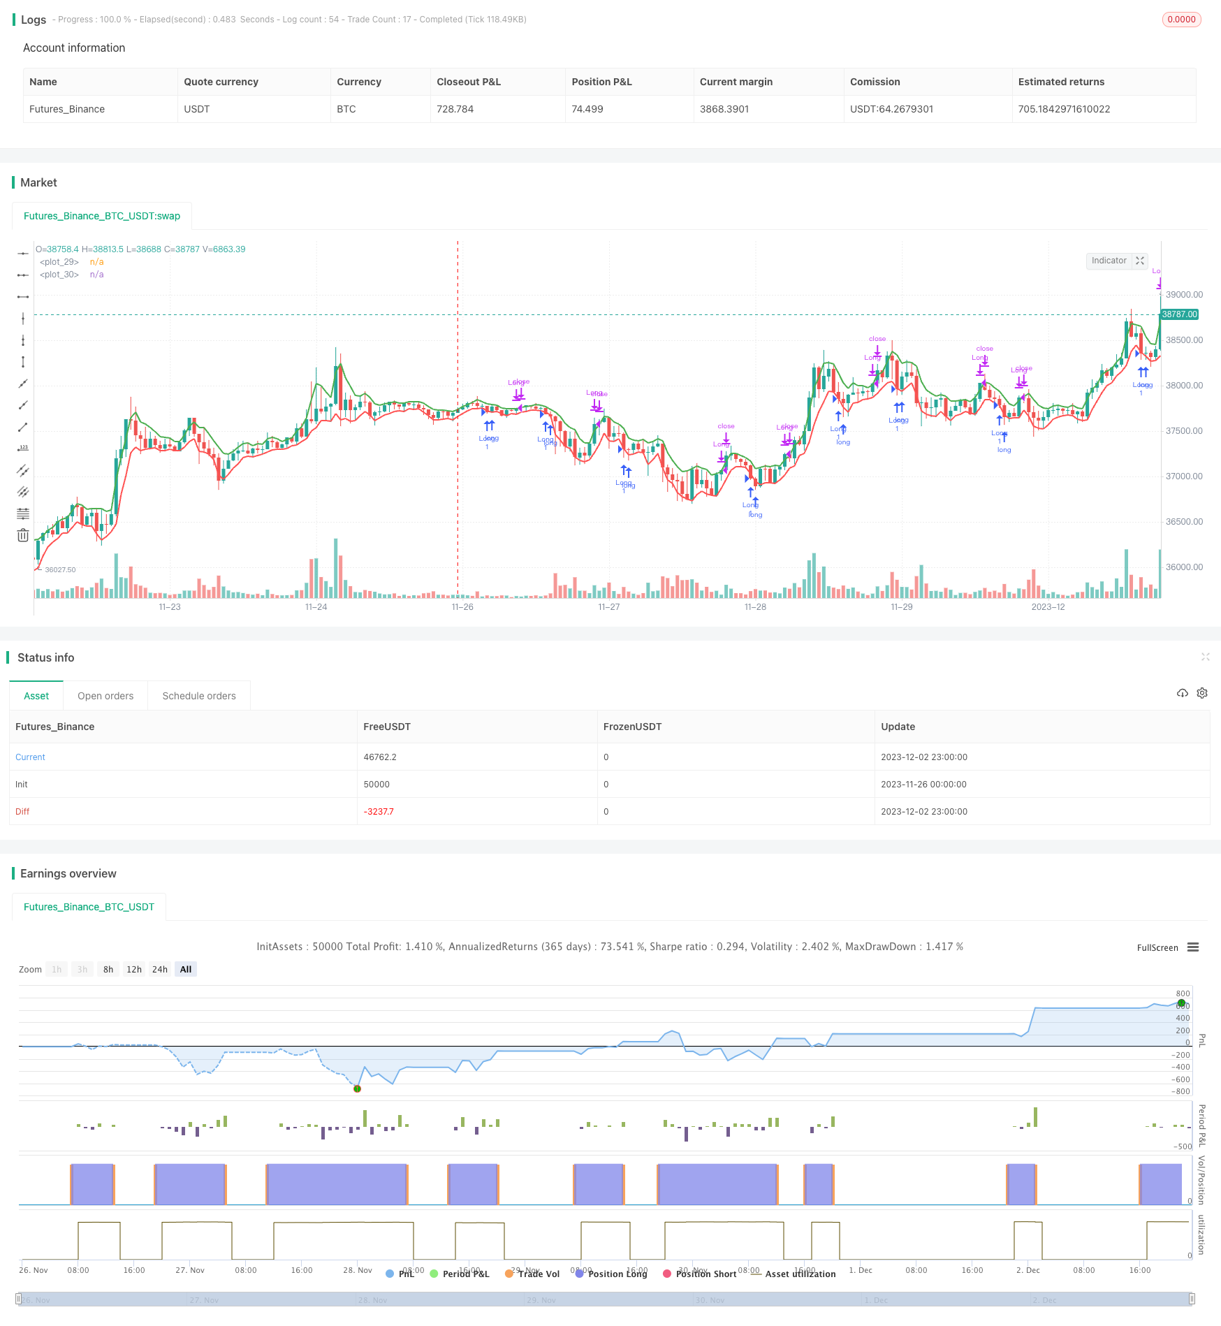Select the vertical ray line drawing tool
1221x1326 pixels.
[x=23, y=340]
